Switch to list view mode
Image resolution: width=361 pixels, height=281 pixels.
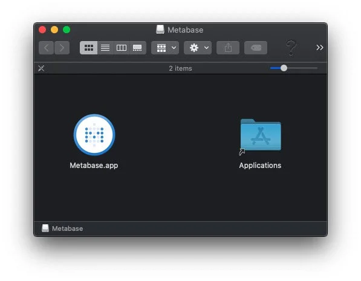click(x=105, y=48)
